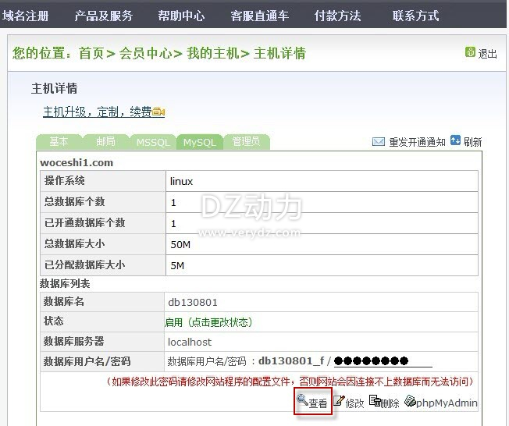Click the 已分配数据库大小 row label
This screenshot has width=509, height=426.
point(85,264)
